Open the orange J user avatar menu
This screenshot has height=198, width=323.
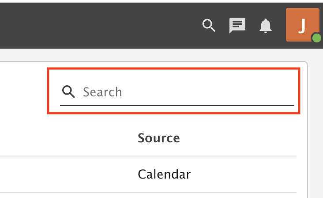[x=302, y=25]
